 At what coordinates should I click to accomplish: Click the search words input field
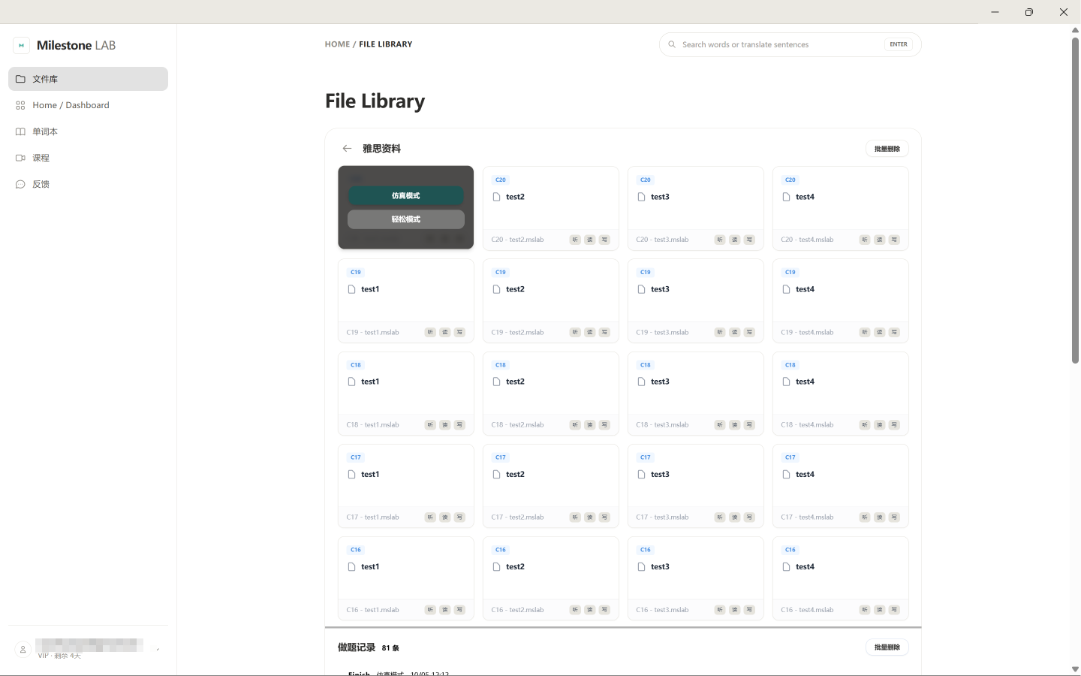pos(781,45)
